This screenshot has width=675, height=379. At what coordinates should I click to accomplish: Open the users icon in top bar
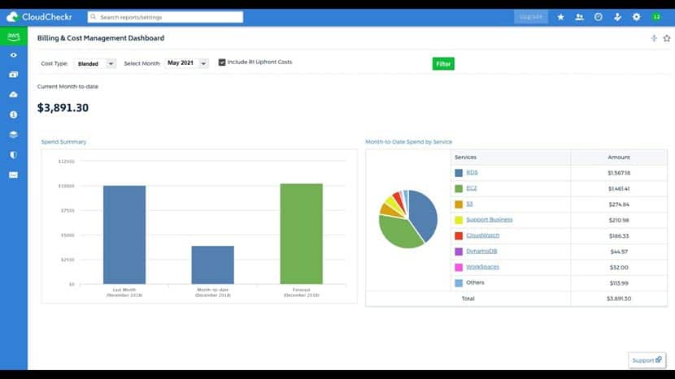coord(579,17)
